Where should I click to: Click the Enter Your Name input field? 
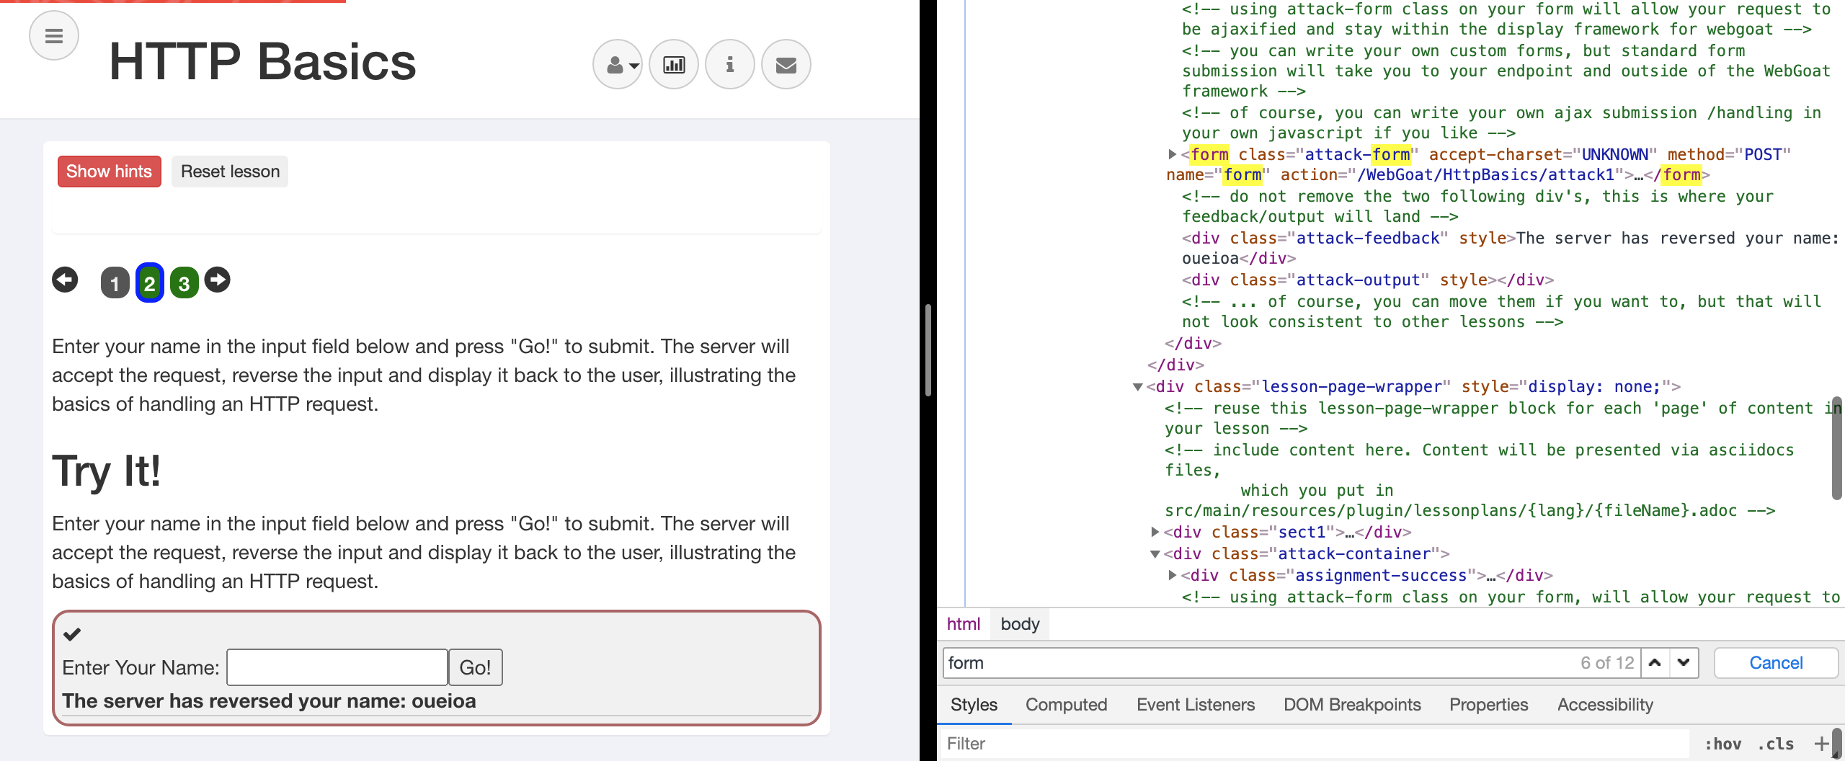pos(336,667)
